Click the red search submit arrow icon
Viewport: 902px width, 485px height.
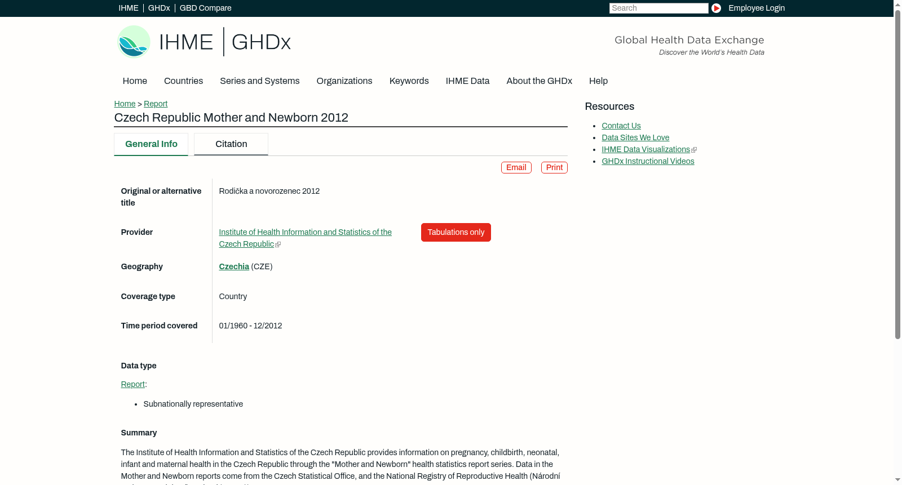pos(716,8)
